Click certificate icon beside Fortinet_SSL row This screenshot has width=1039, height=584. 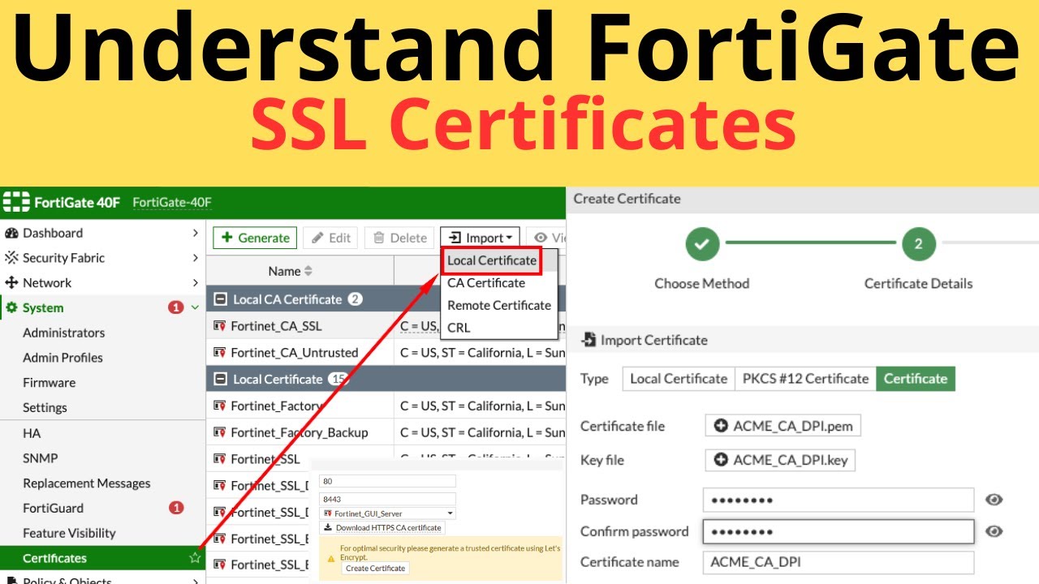coord(219,459)
